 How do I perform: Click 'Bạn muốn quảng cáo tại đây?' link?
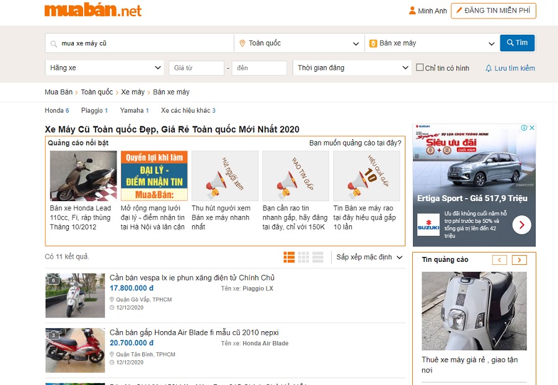coord(355,143)
